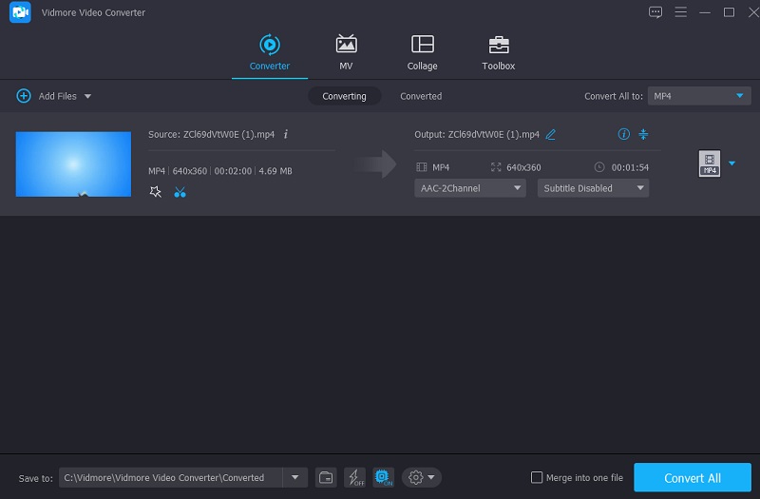The height and width of the screenshot is (499, 760).
Task: Open Convert All to MP4 dropdown
Action: [699, 96]
